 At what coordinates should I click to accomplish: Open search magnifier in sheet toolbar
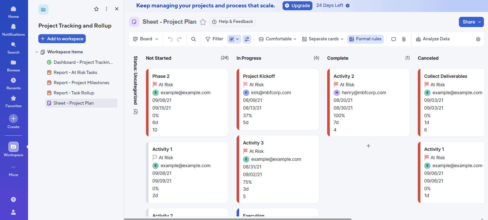(193, 39)
